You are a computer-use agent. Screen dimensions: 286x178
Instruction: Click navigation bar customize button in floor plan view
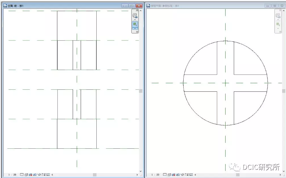(280, 32)
